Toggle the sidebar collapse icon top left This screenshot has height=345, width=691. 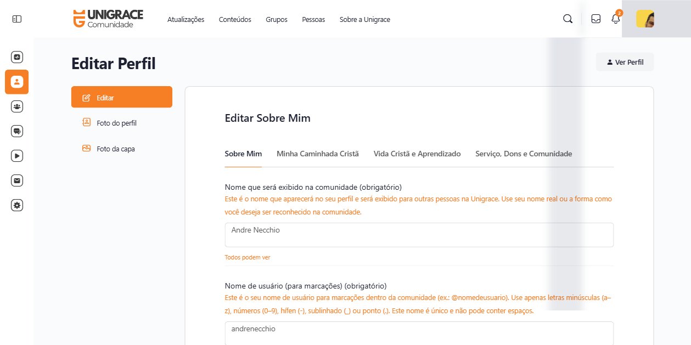(x=16, y=18)
